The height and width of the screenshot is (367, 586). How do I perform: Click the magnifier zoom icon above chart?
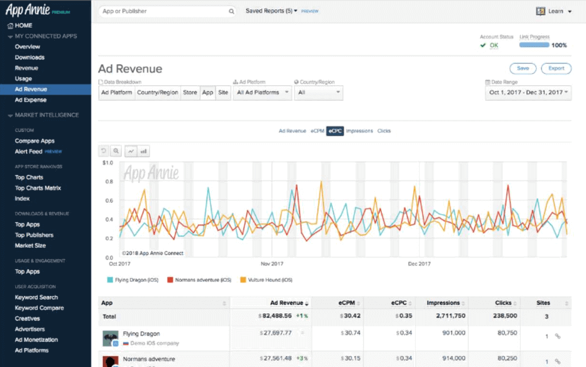click(116, 151)
